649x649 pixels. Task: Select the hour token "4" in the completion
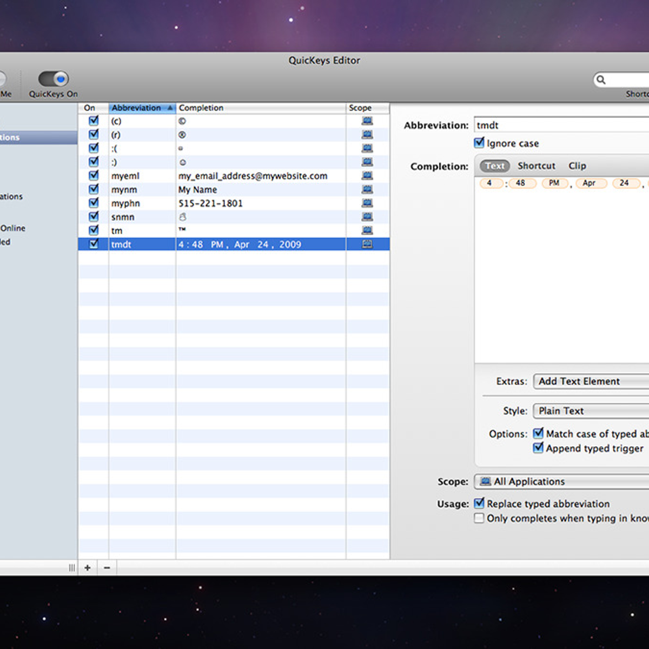[491, 183]
